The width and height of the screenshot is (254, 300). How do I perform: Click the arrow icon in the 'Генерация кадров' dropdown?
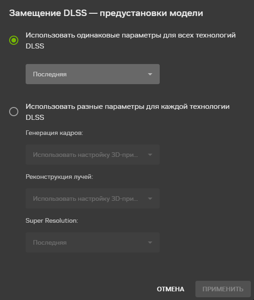click(x=150, y=155)
